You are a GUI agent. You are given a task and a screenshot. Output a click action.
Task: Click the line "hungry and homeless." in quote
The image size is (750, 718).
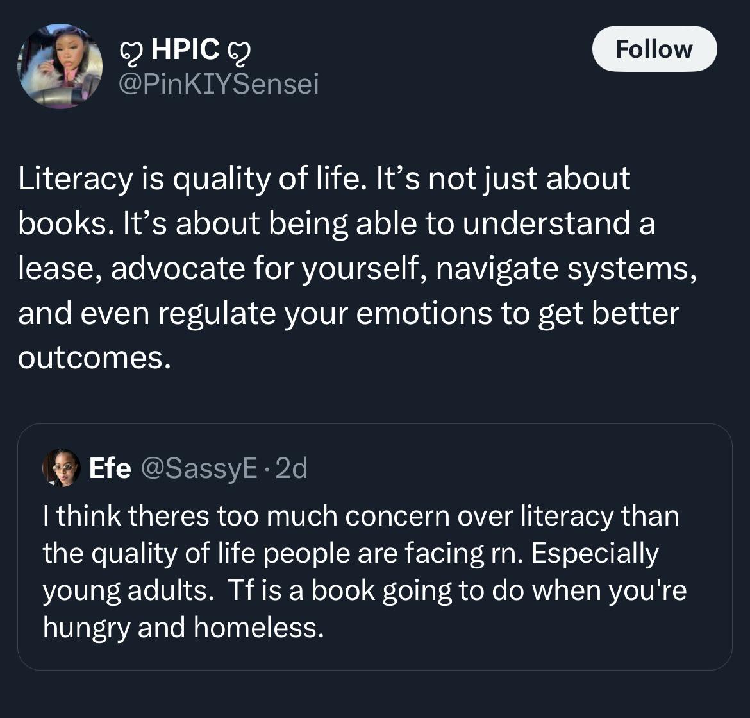183,627
